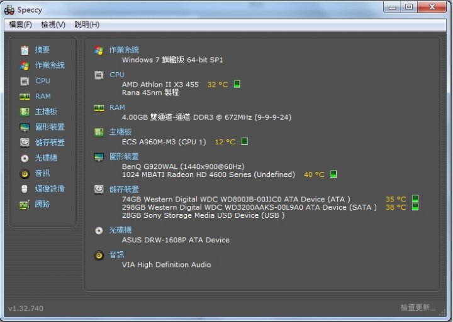453x322 pixels.
Task: Click the graphics temperature value 40 °C
Action: pyautogui.click(x=314, y=174)
